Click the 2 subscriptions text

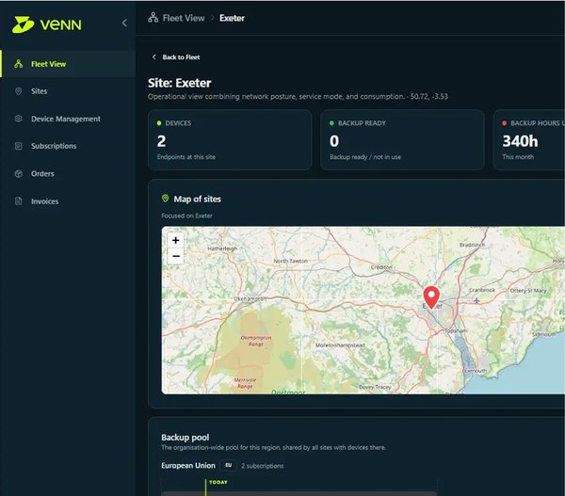[263, 466]
